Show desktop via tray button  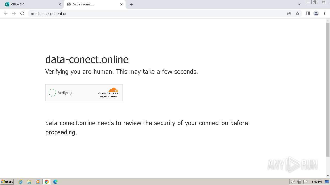point(327,182)
